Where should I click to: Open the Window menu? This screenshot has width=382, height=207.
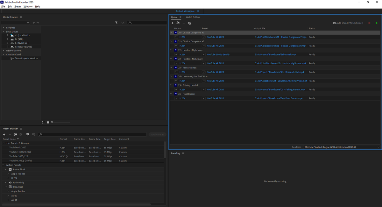[28, 6]
